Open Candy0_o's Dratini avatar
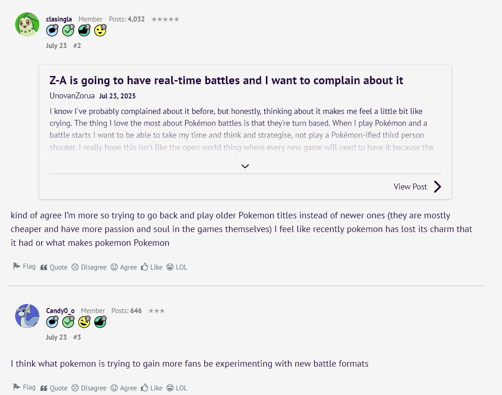Screen dimensions: 502x395 tap(27, 316)
